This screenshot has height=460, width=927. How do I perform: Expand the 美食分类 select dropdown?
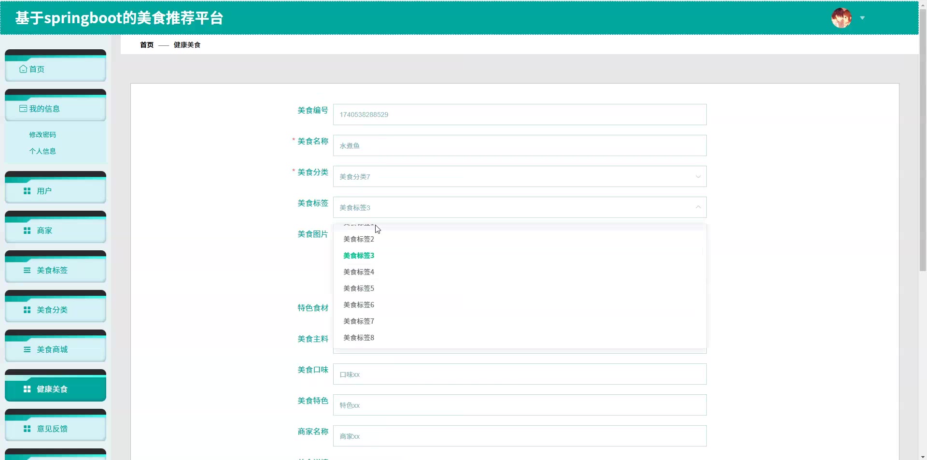(698, 177)
